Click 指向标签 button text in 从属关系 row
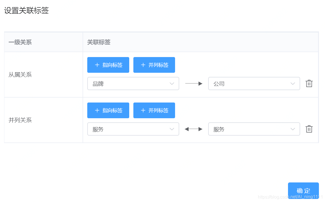325x202 pixels. (112, 65)
